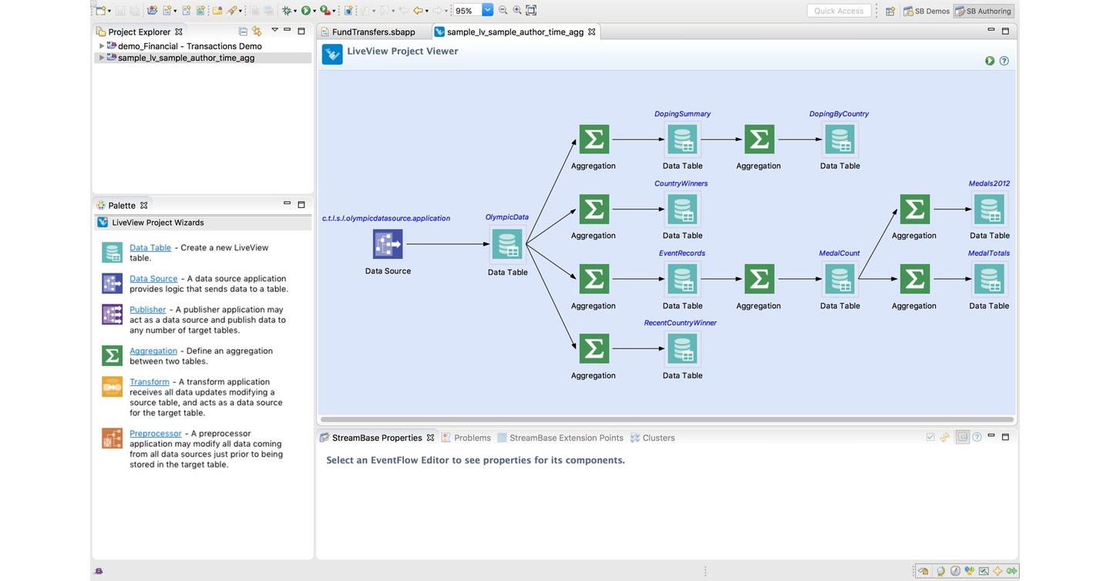The height and width of the screenshot is (581, 1110).
Task: Select the Data Source node on canvas
Action: tap(388, 244)
